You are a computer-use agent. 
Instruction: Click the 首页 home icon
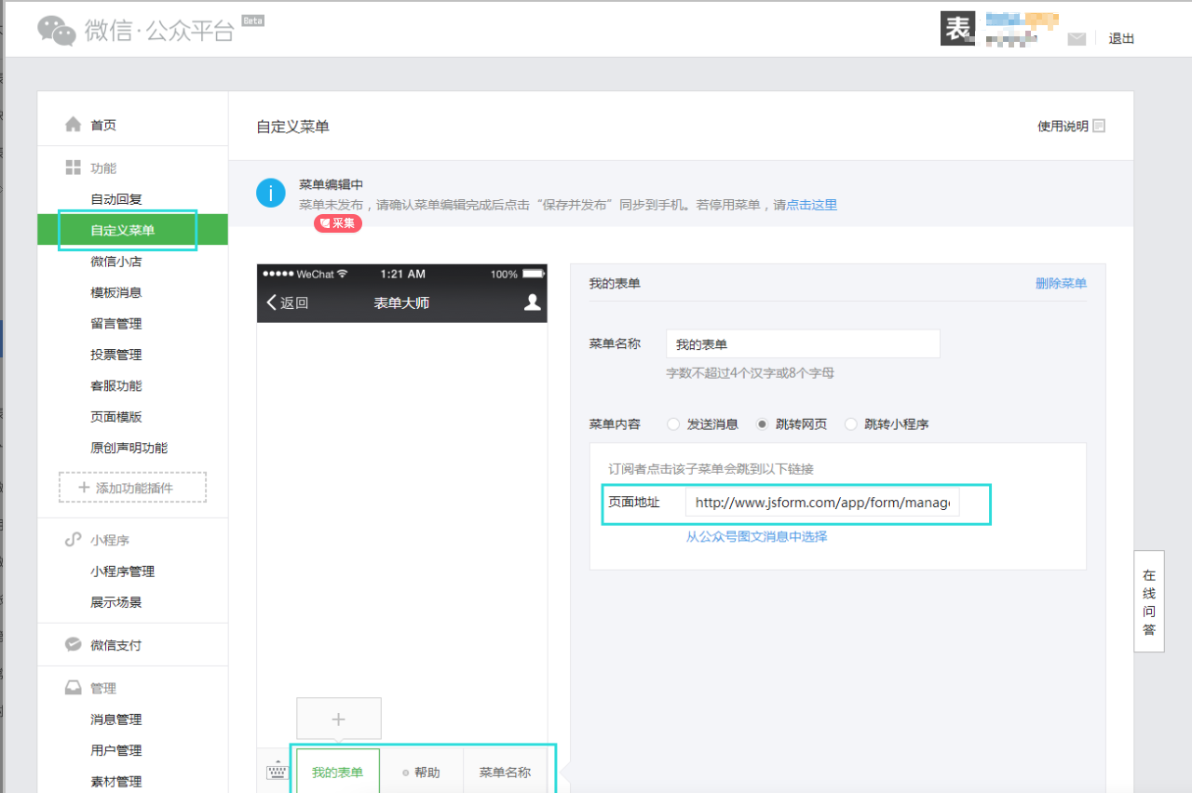(x=73, y=125)
